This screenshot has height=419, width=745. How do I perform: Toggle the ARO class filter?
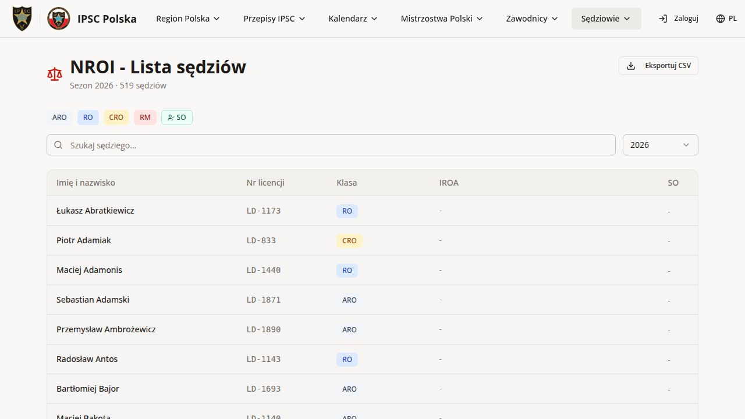point(59,118)
